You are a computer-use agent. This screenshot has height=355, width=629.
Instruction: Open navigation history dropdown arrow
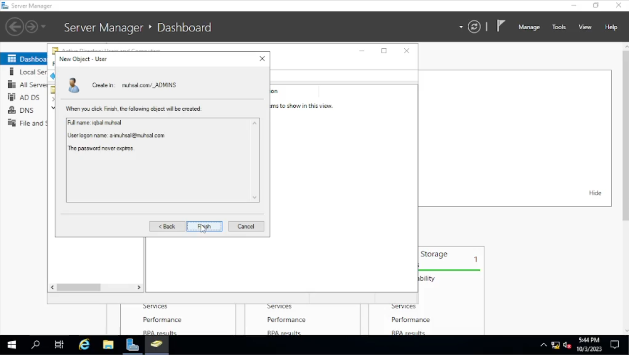point(43,27)
